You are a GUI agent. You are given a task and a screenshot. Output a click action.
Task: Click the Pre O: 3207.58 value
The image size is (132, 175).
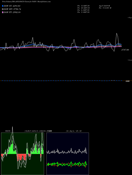[83, 6]
